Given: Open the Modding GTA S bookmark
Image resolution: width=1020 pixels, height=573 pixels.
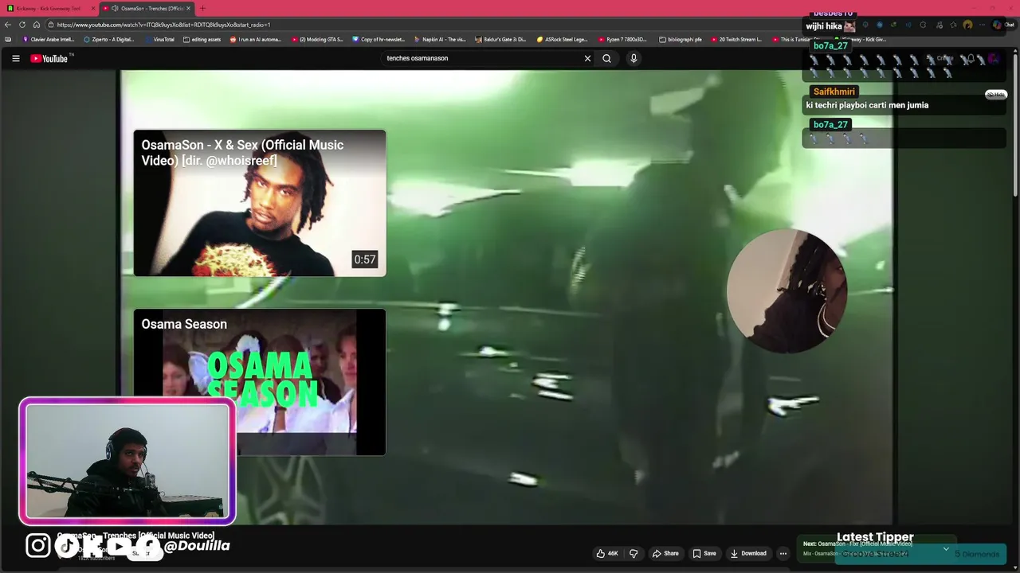Looking at the screenshot, I should coord(317,39).
